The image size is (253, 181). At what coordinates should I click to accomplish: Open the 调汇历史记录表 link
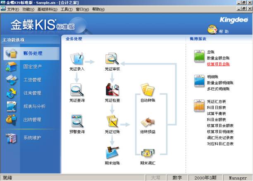click(220, 138)
